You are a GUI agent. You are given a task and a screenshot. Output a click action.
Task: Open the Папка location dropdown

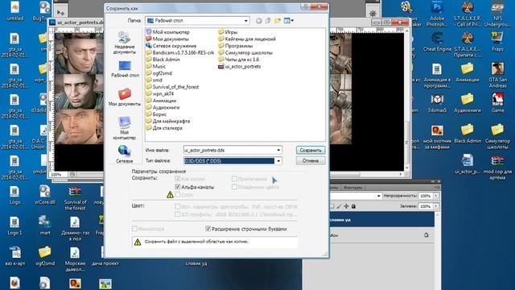coord(246,21)
